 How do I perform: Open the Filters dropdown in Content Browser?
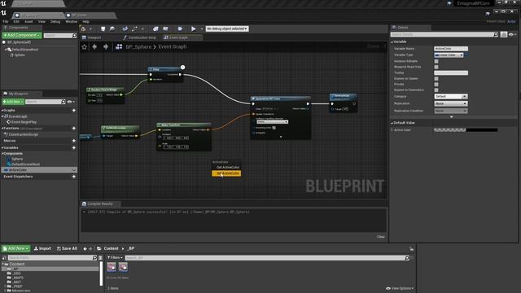pos(115,258)
